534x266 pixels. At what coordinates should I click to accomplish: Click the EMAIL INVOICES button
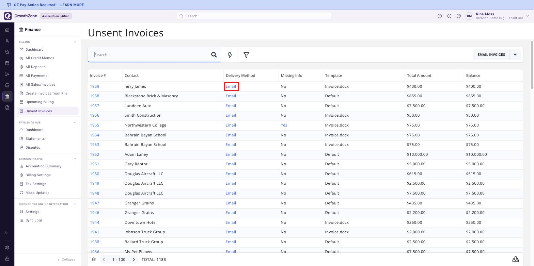[491, 55]
